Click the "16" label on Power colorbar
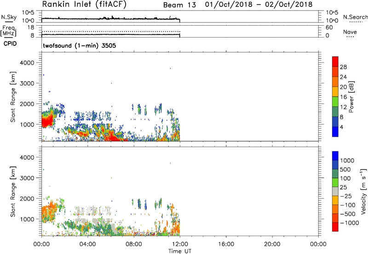This screenshot has width=368, height=254. pyautogui.click(x=343, y=97)
